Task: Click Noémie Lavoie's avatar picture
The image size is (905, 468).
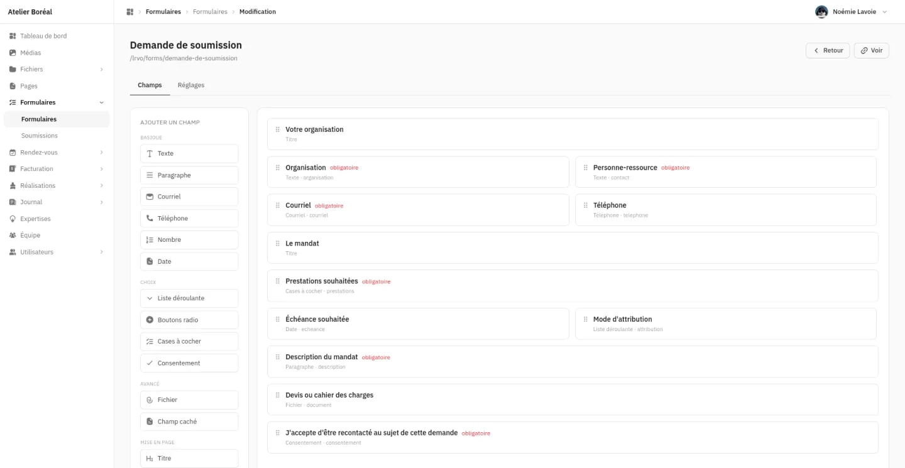Action: coord(821,12)
